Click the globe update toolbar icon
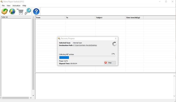This screenshot has width=176, height=102. [x=12, y=11]
